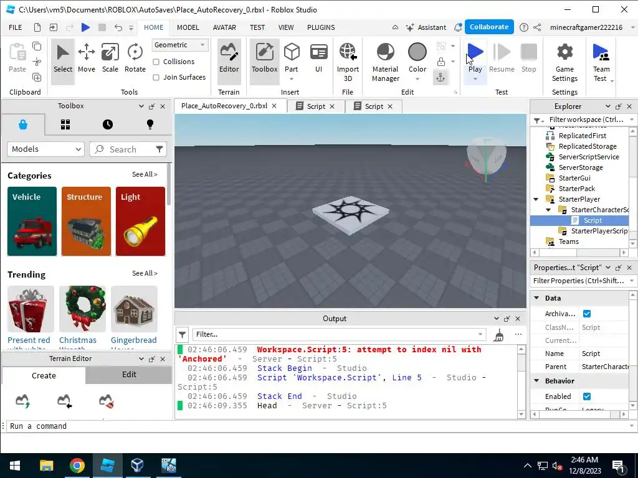This screenshot has height=478, width=638.
Task: Switch to the AVATAR ribbon tab
Action: [224, 27]
